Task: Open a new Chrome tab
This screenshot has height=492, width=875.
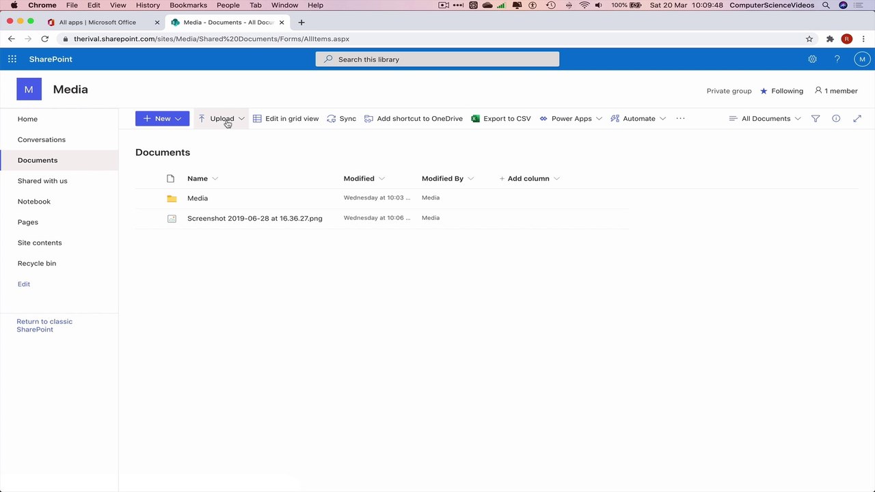Action: (301, 23)
